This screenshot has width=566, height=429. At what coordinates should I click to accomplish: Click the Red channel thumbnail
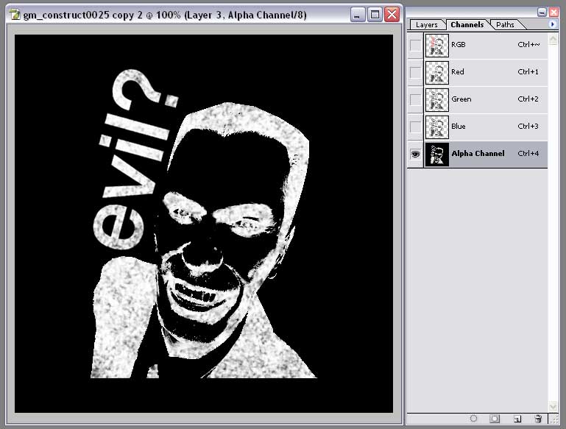pos(436,72)
